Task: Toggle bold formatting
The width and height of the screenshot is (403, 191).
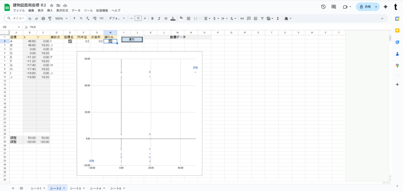Action: [x=152, y=19]
